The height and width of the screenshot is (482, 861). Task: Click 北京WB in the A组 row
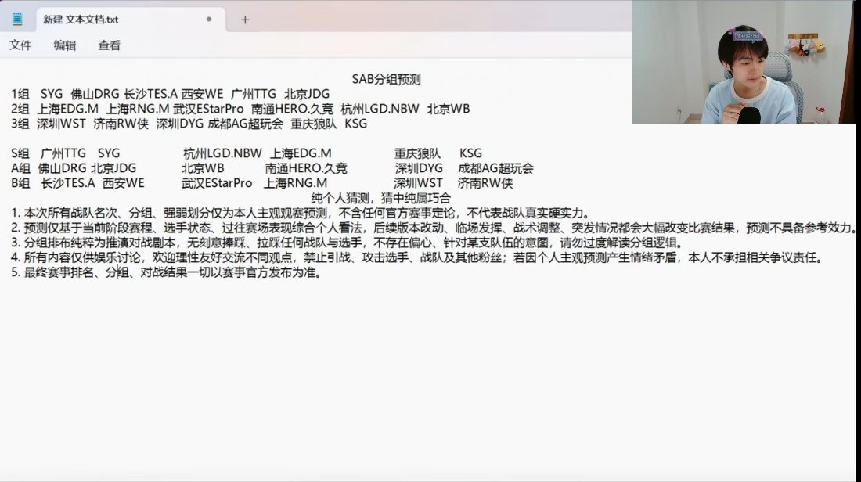[x=203, y=168]
